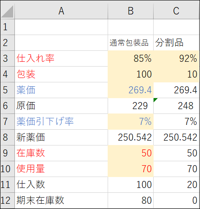The height and width of the screenshot is (209, 200).
Task: Click the 仕入れ率 label cell
Action: [61, 59]
